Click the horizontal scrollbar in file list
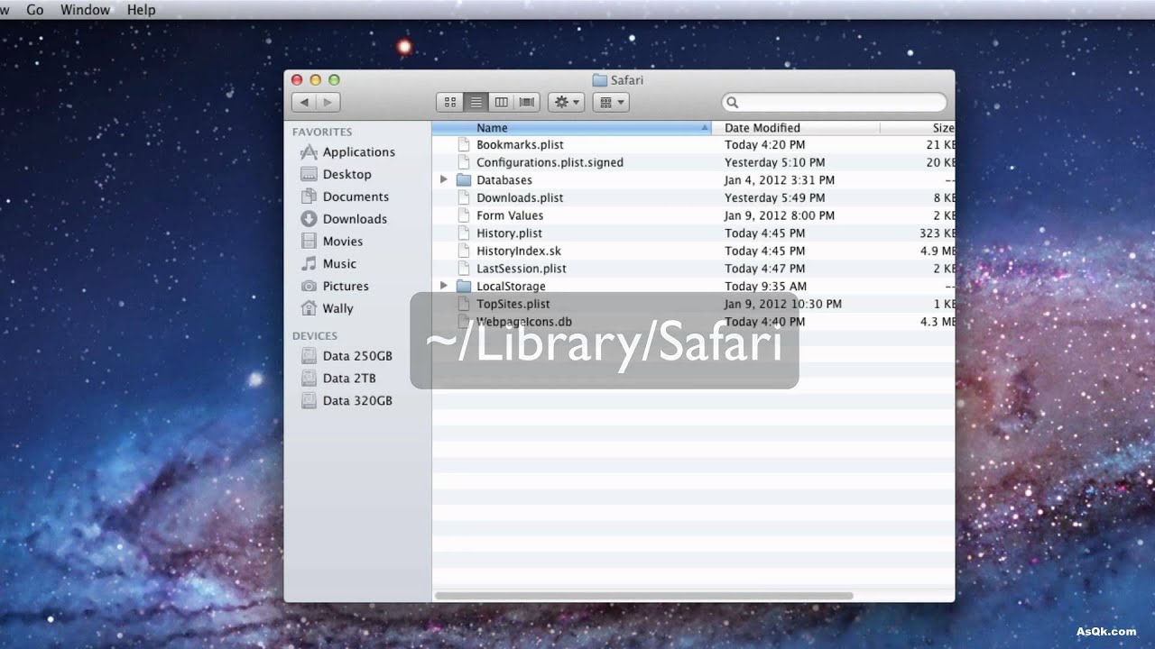Screen dimensions: 1155x649 [x=643, y=596]
